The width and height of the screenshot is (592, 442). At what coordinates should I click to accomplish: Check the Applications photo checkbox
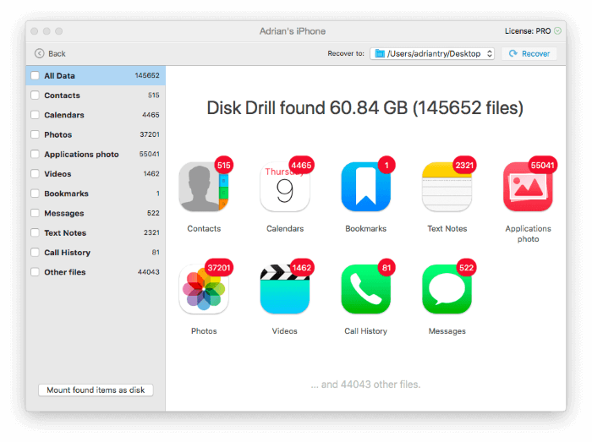point(35,154)
